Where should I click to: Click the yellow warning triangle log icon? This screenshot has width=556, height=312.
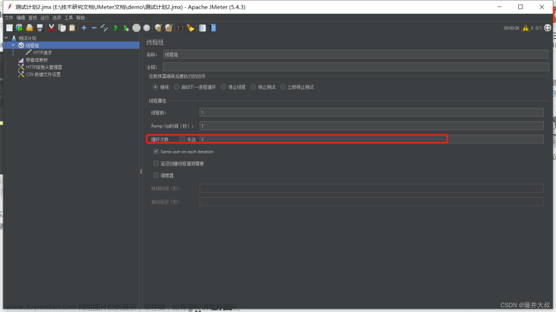[x=525, y=28]
